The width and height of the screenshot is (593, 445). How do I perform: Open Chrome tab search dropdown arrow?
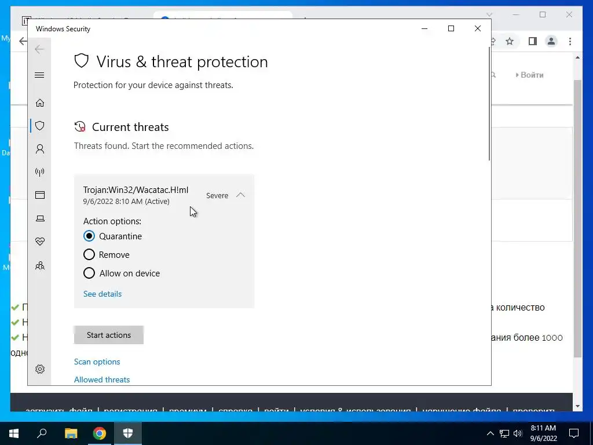click(x=489, y=14)
